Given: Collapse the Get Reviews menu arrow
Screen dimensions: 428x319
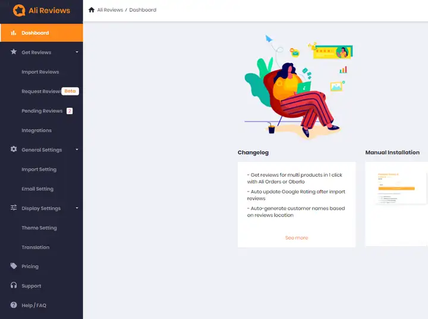Looking at the screenshot, I should pos(77,52).
